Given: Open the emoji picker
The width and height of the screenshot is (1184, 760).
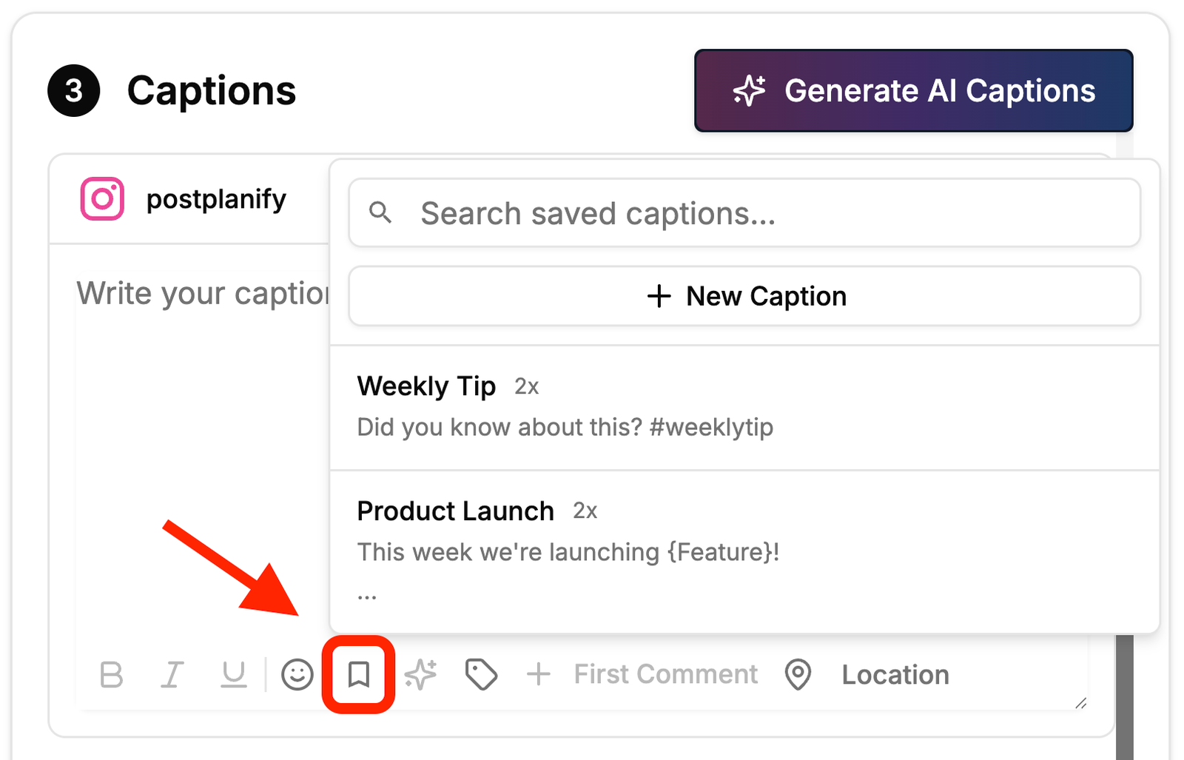Looking at the screenshot, I should tap(297, 675).
